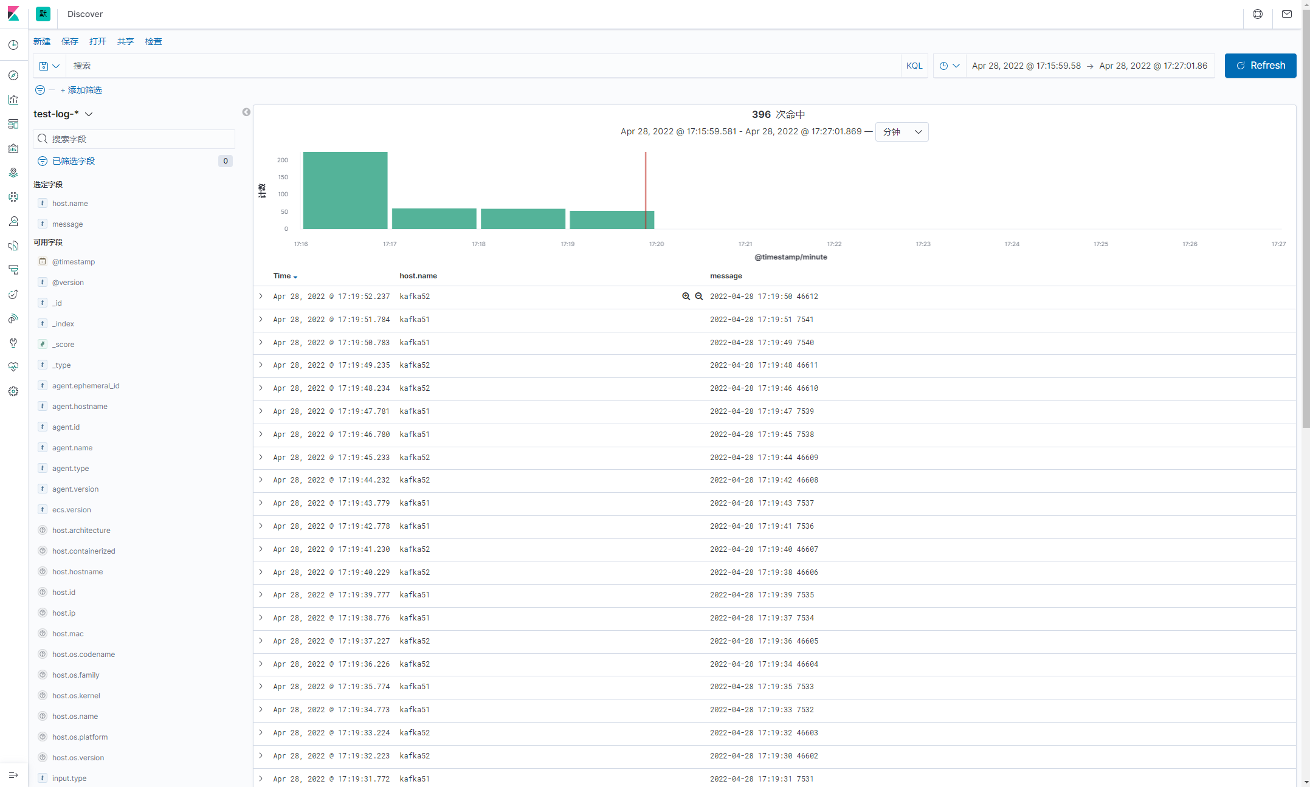Expand the first log row 17:19:52.237

[x=261, y=297]
